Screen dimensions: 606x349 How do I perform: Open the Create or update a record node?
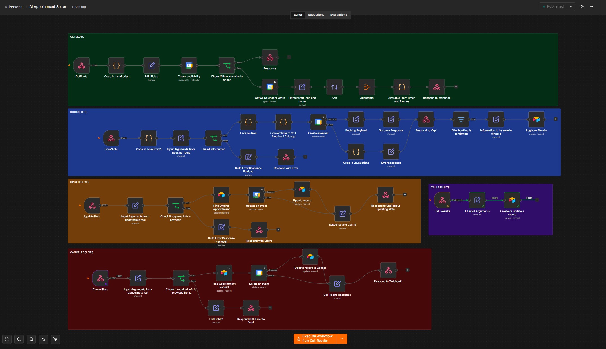pyautogui.click(x=512, y=200)
